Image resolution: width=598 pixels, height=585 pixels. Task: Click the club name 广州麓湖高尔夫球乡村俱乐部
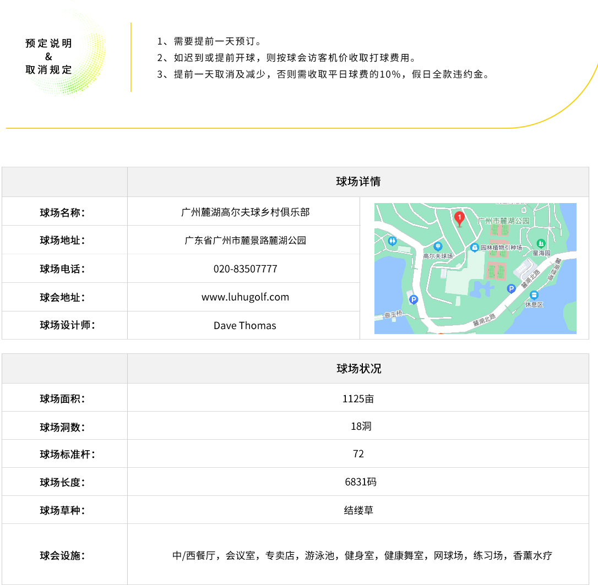pos(245,212)
